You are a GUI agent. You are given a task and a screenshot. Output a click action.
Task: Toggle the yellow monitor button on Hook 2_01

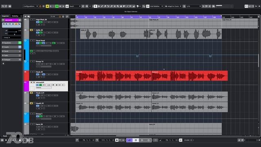(31, 93)
